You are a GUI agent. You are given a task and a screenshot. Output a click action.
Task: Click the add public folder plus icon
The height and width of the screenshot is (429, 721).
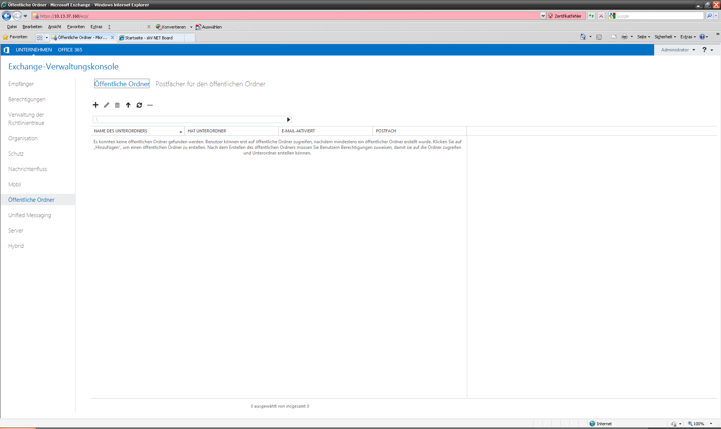coord(95,105)
